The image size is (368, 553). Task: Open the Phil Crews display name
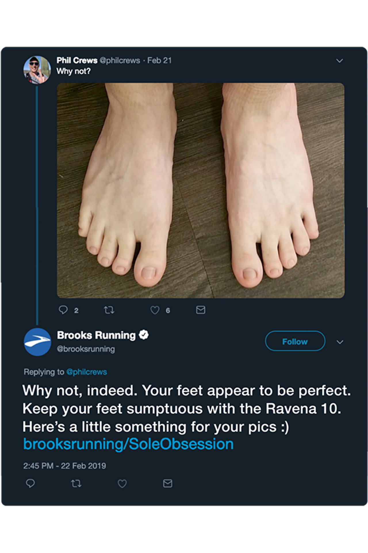[x=77, y=60]
